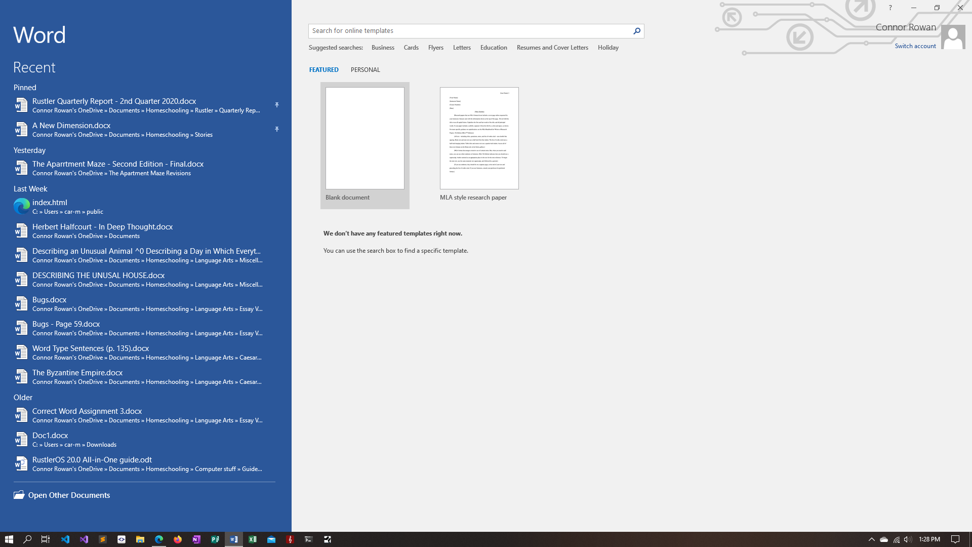
Task: Click the folder icon next to Open Other Documents
Action: click(x=19, y=495)
